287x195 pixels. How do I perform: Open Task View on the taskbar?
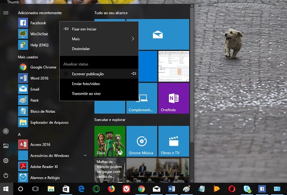35,189
